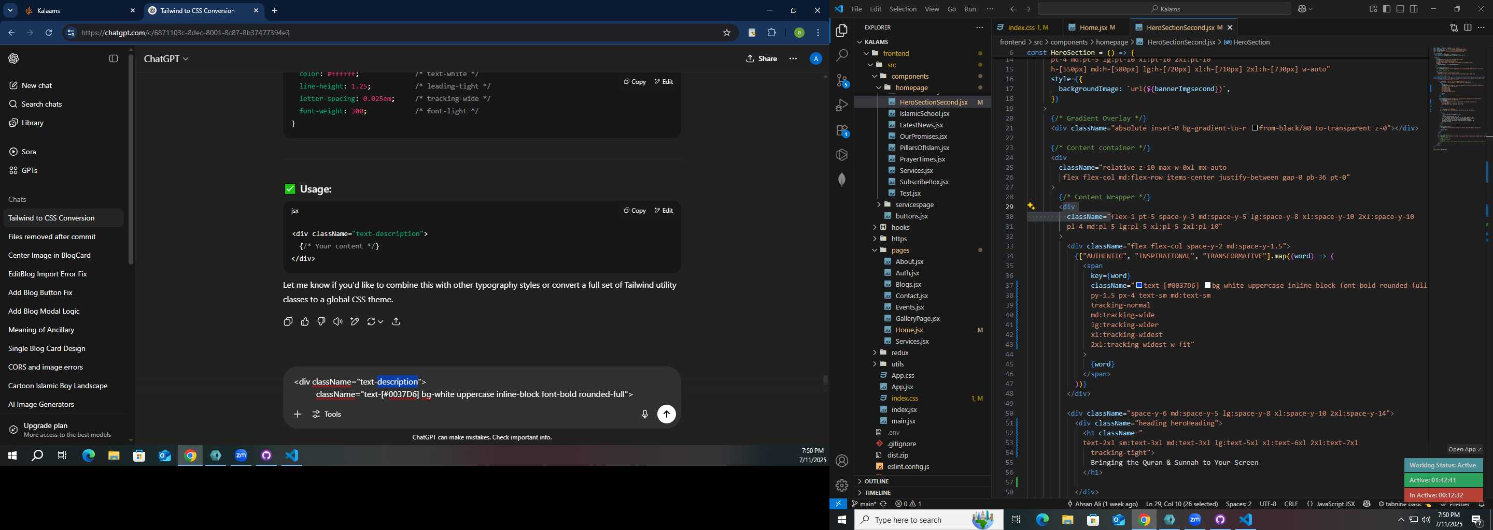Toggle VS Code Primary Side Bar
1493x530 pixels.
coord(1387,9)
